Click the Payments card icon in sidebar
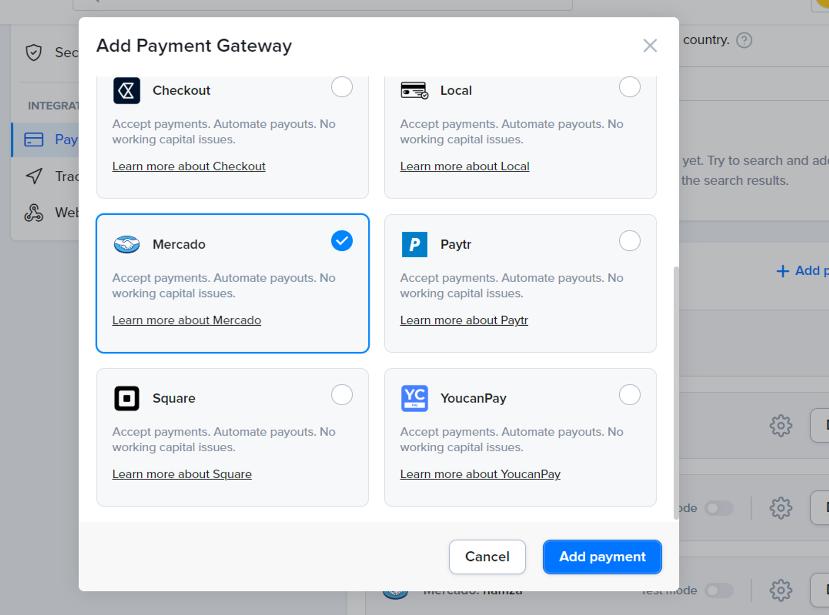Viewport: 829px width, 615px height. 34,140
